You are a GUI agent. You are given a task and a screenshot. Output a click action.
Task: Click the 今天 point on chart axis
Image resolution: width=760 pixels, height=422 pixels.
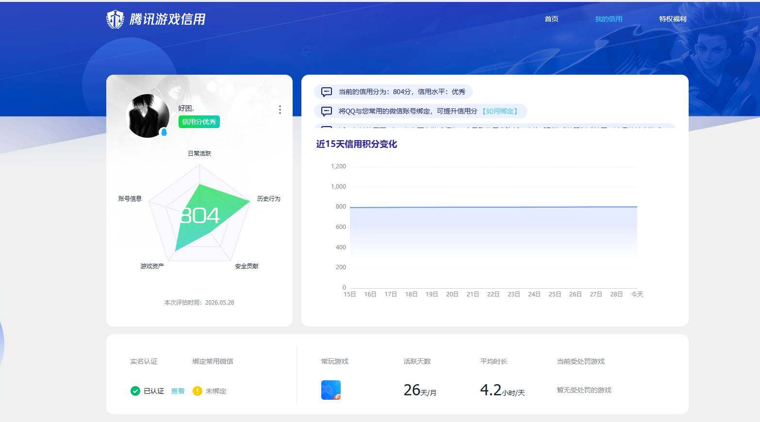pos(637,294)
